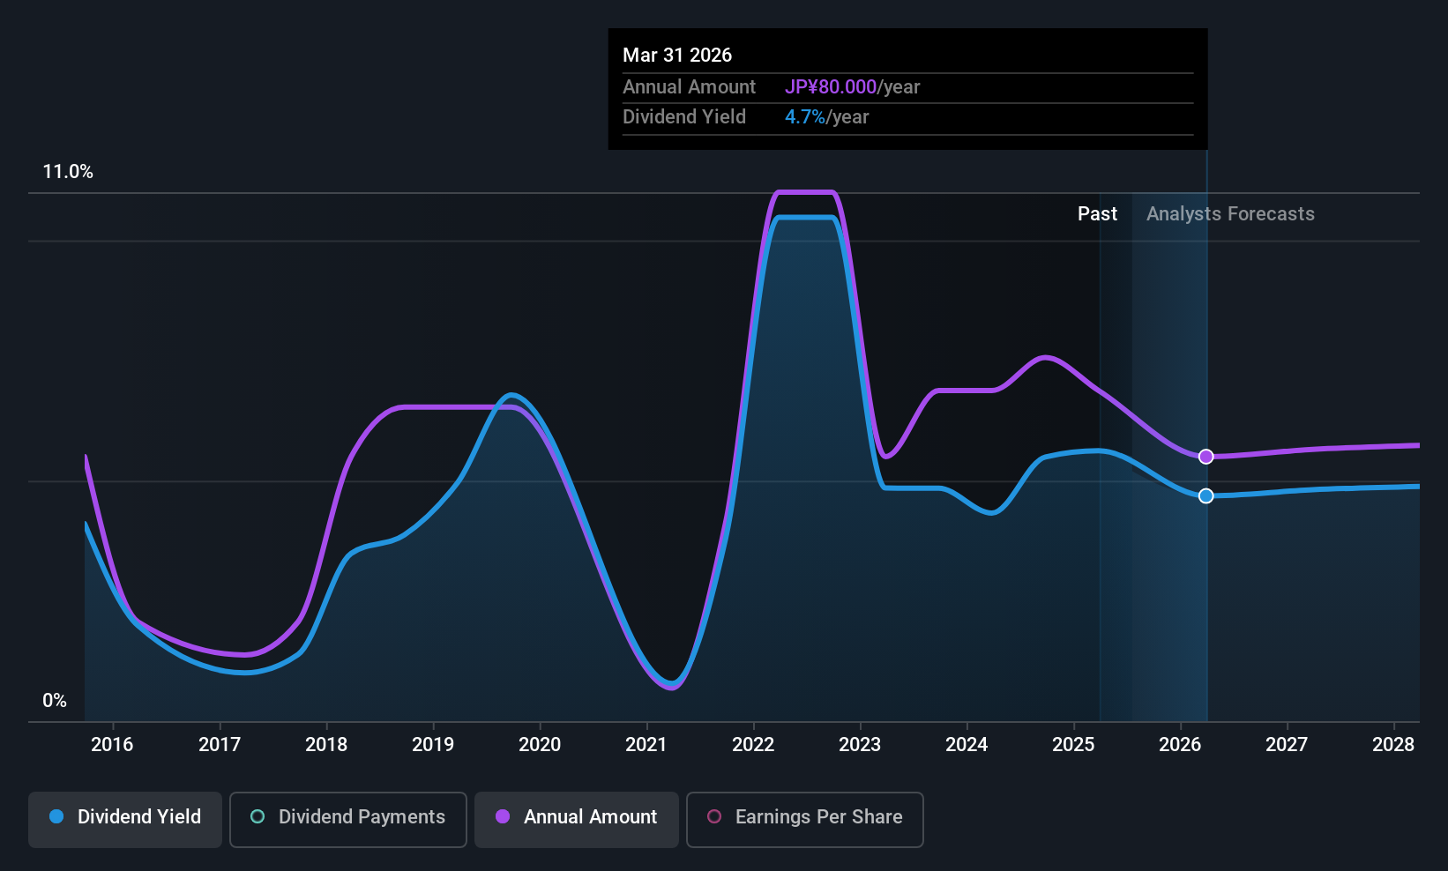Enable the Dividend Payments series
Viewport: 1448px width, 871px height.
coord(348,819)
